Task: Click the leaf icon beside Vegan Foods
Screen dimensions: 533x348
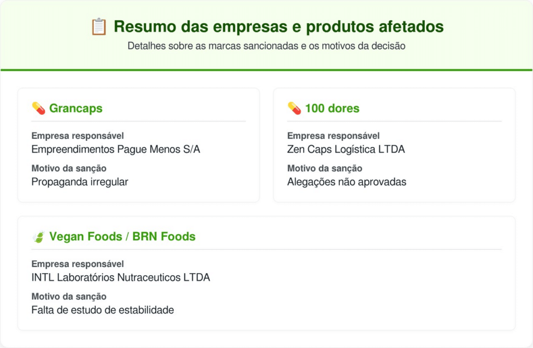Action: tap(39, 237)
